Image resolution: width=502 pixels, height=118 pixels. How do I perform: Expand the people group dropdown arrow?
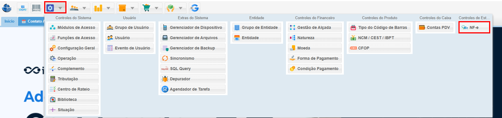tap(84, 8)
